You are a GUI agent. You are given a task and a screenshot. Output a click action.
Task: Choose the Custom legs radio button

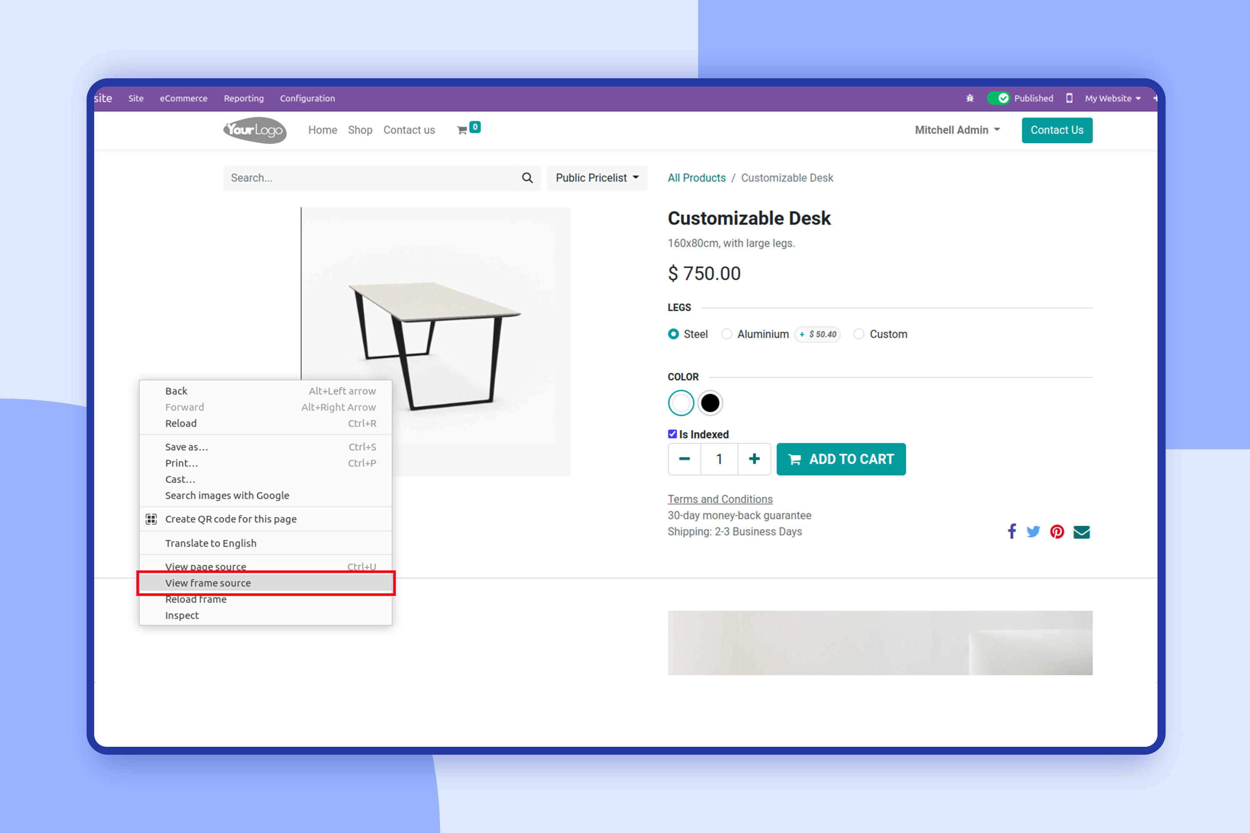(859, 334)
